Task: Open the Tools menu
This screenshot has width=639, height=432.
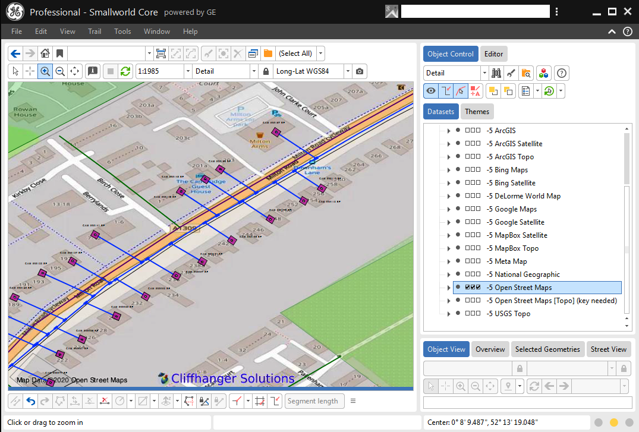Action: (x=122, y=31)
